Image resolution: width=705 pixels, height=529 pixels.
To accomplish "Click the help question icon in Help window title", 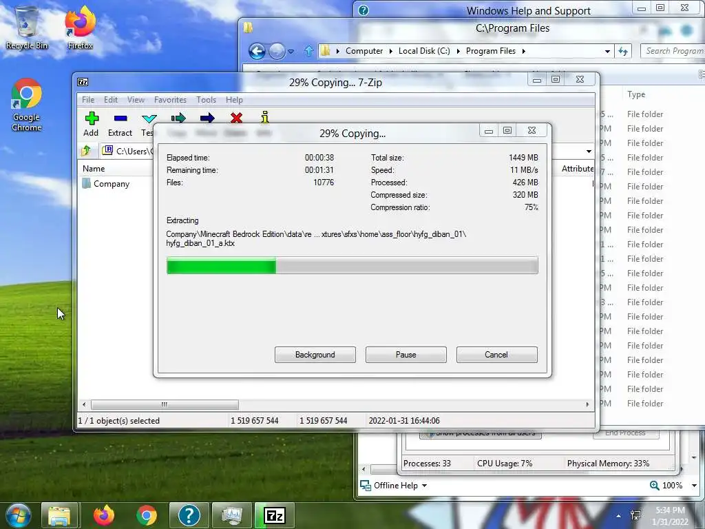I will click(x=364, y=10).
